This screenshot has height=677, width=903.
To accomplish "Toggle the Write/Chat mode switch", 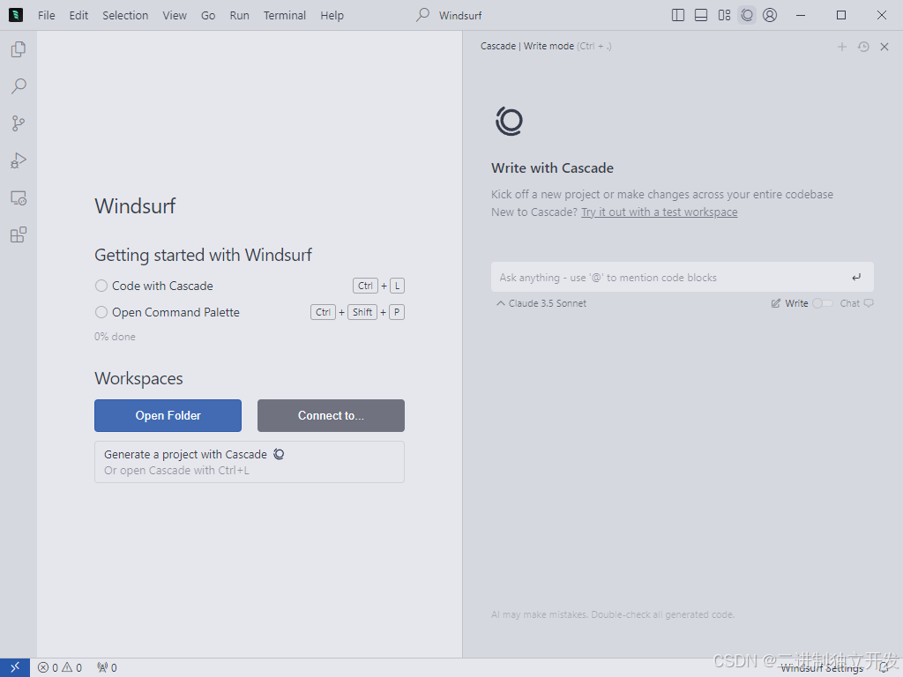I will [x=823, y=303].
